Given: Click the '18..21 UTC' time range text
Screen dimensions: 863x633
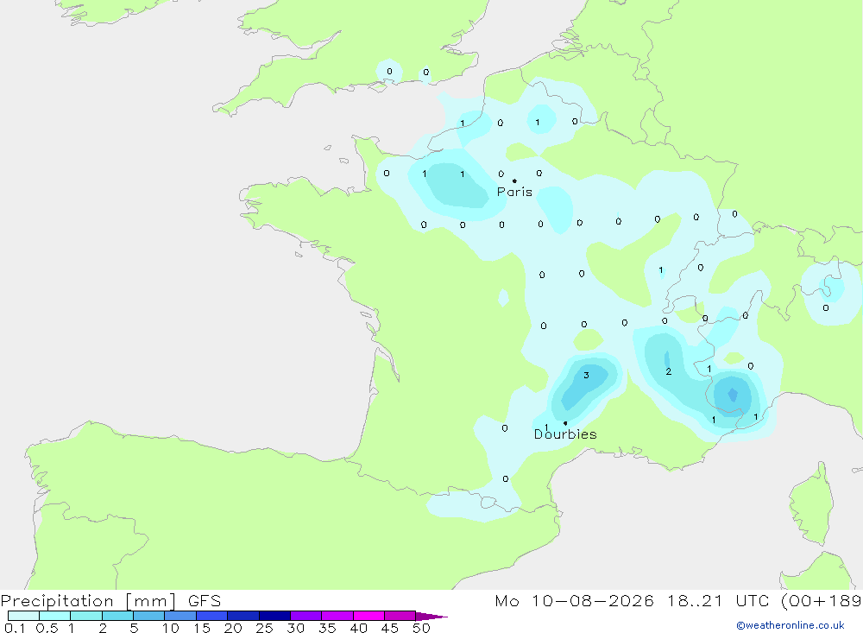Looking at the screenshot, I should pyautogui.click(x=718, y=600).
